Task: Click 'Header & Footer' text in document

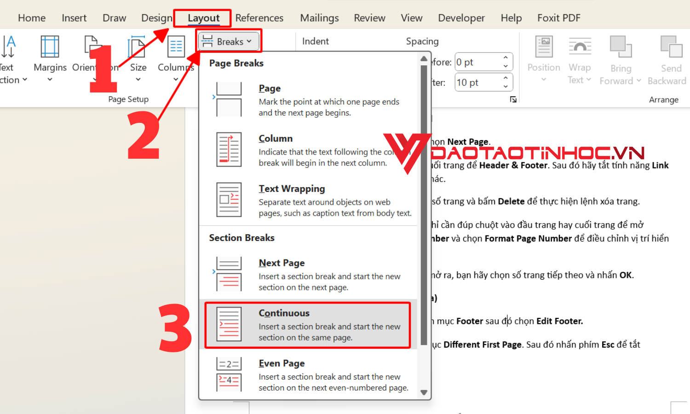Action: 513,165
